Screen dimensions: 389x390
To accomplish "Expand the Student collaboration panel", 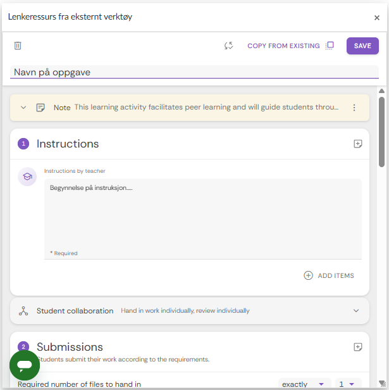I will (x=356, y=311).
